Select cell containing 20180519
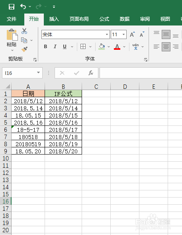 (x=28, y=144)
